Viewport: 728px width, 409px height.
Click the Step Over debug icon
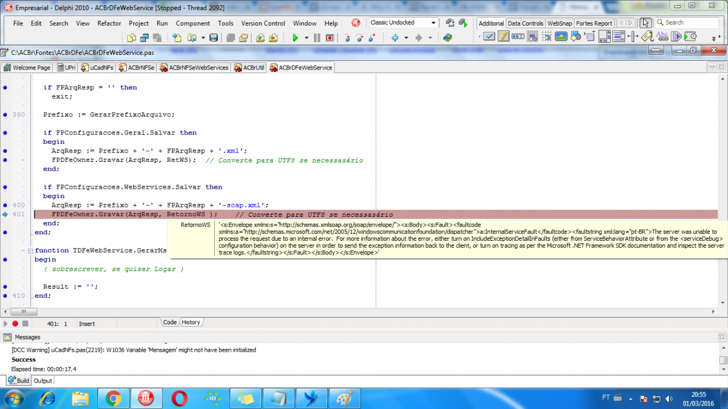tap(360, 37)
